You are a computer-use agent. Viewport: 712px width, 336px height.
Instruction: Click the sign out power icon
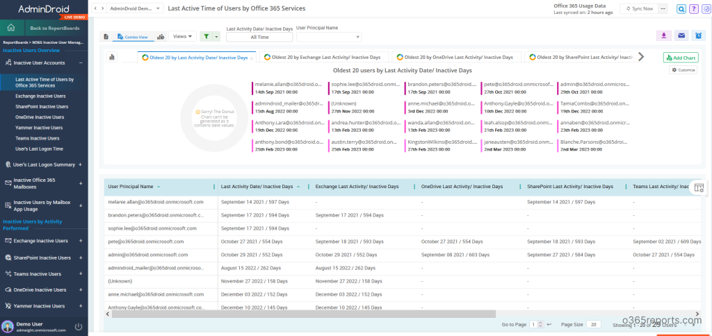click(78, 326)
